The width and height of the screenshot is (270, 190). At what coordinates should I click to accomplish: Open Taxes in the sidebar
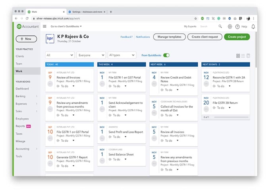coord(19,133)
